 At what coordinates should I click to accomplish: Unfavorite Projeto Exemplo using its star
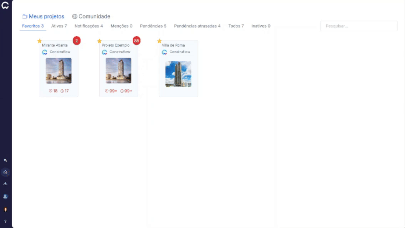[99, 41]
